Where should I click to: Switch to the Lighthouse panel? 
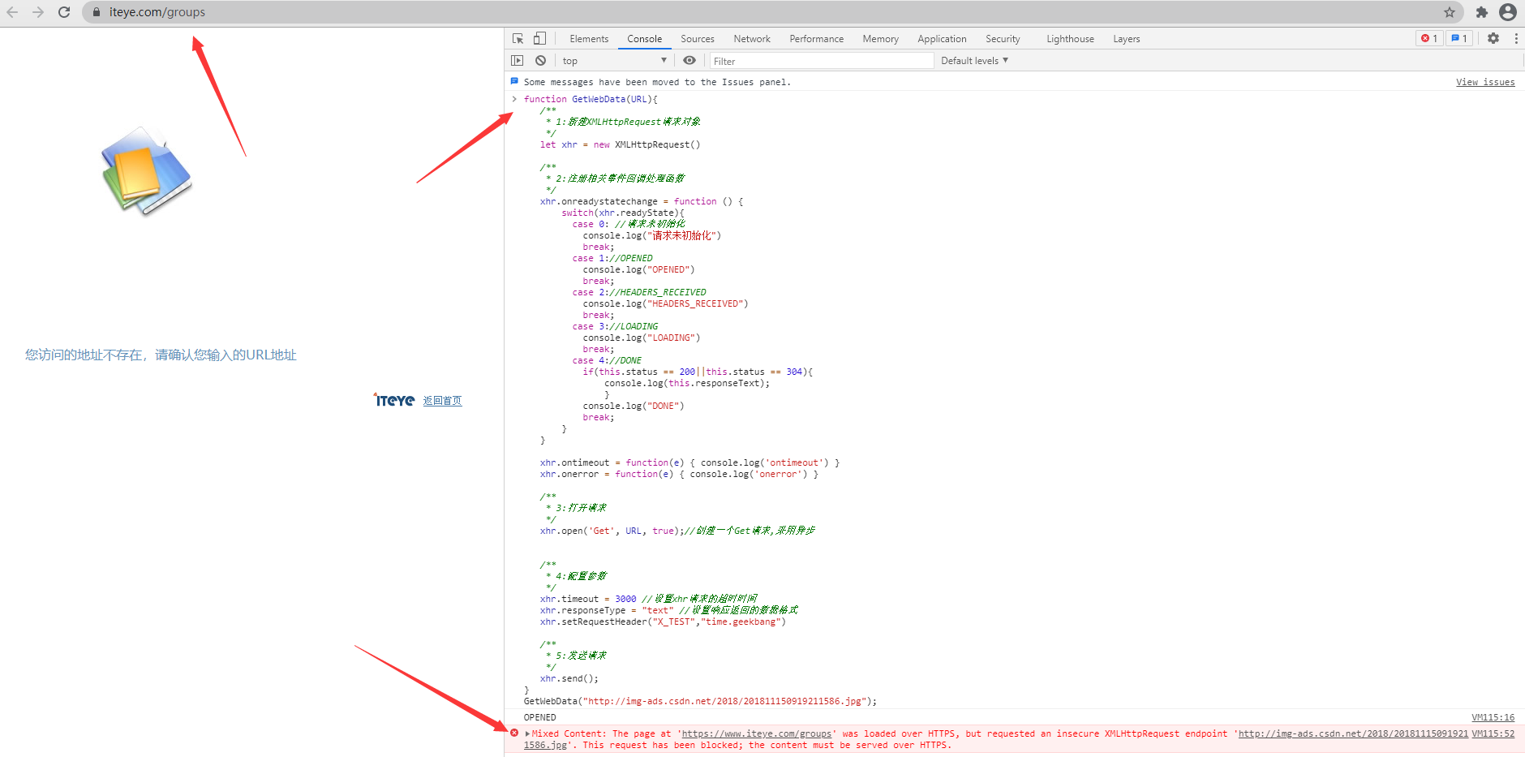[1069, 38]
